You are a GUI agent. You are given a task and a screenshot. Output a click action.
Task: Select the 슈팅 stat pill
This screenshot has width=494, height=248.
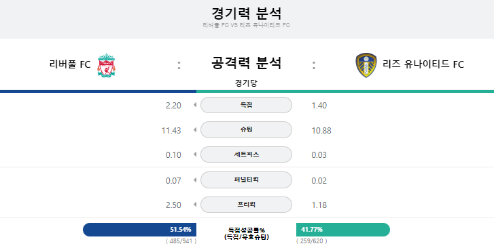(246, 129)
